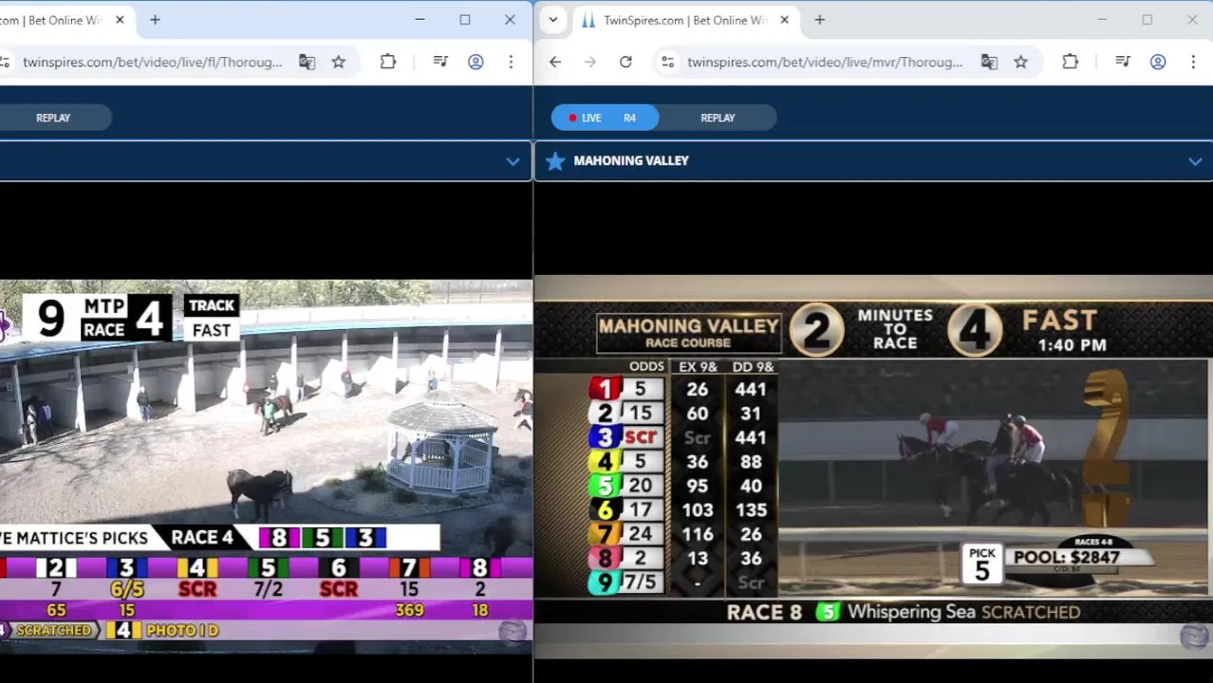The height and width of the screenshot is (683, 1213).
Task: Click Pick 5 pool $2847 text
Action: [x=1066, y=558]
